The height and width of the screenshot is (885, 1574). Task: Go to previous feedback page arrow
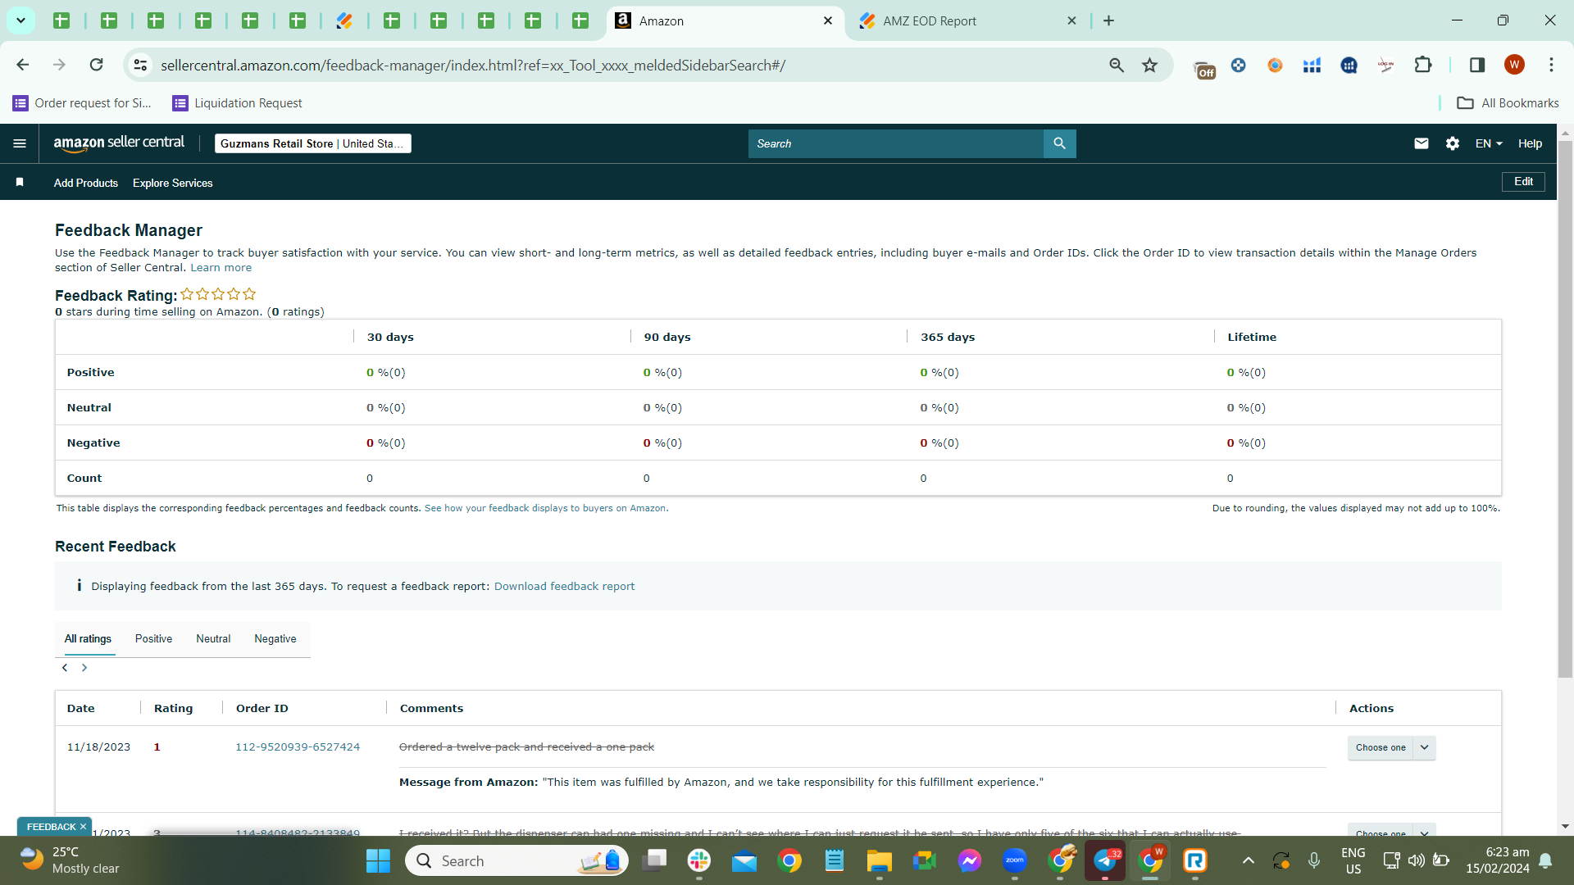tap(65, 668)
